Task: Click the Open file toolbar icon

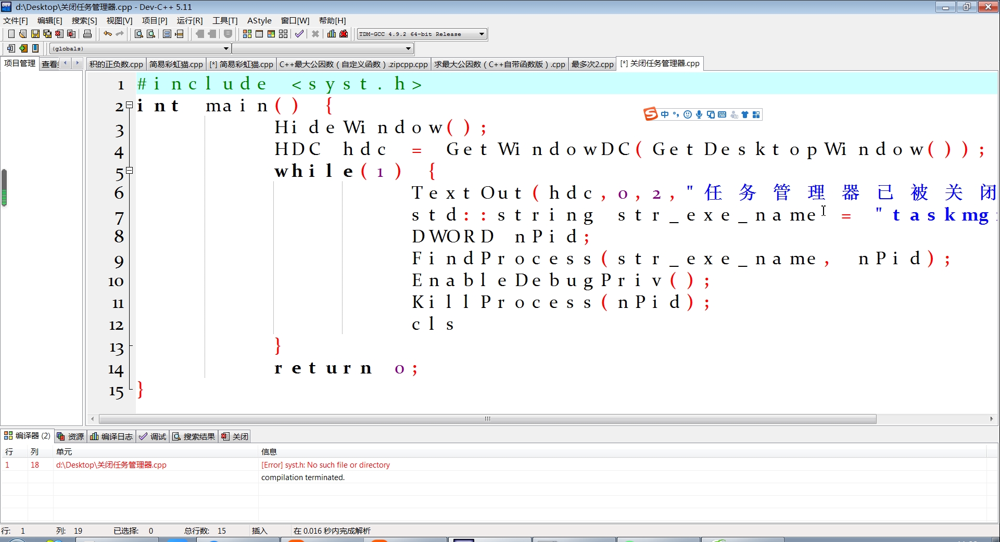Action: 23,34
